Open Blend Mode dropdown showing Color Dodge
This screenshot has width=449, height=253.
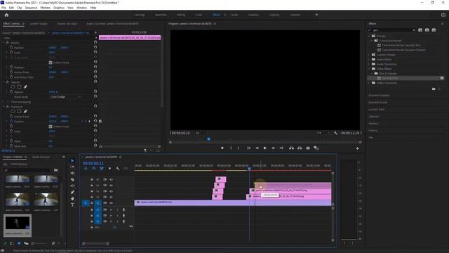tap(66, 97)
